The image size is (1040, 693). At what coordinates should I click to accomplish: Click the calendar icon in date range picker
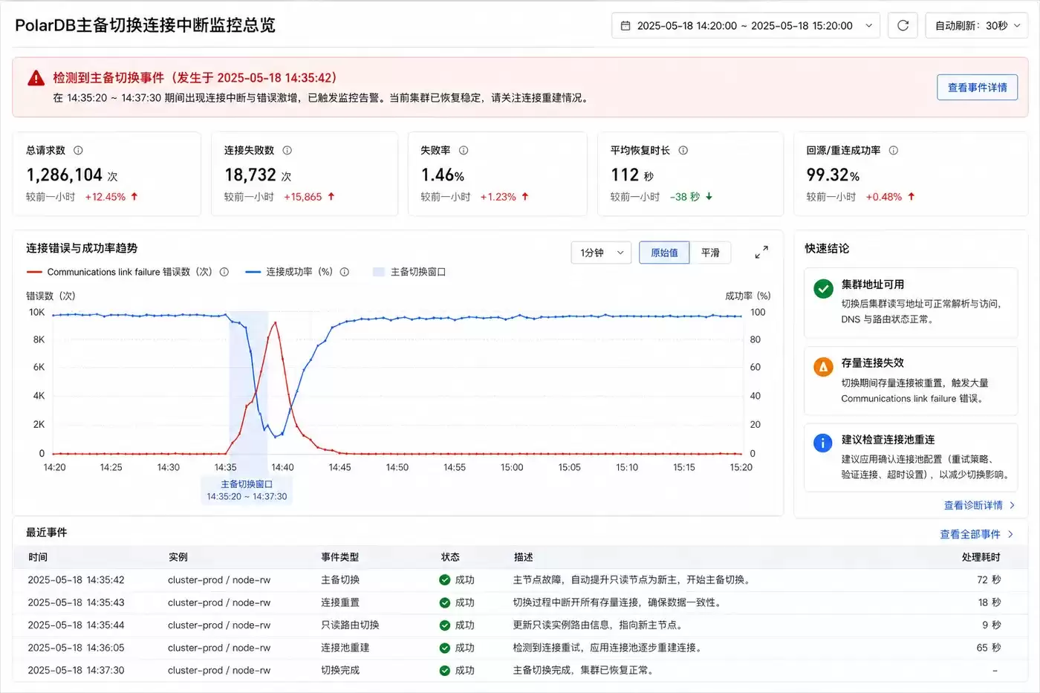(x=625, y=25)
